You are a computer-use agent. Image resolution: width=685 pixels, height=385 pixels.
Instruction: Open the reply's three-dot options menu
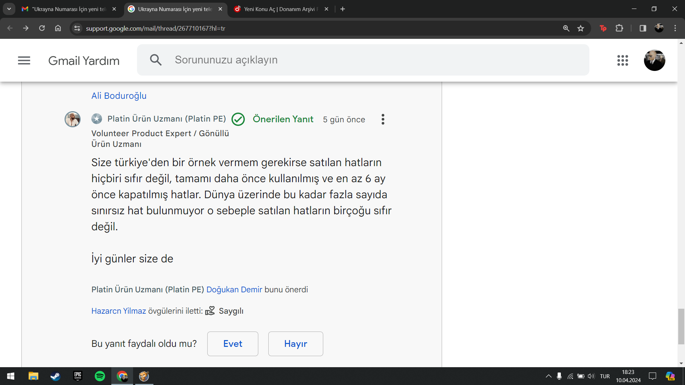coord(383,119)
